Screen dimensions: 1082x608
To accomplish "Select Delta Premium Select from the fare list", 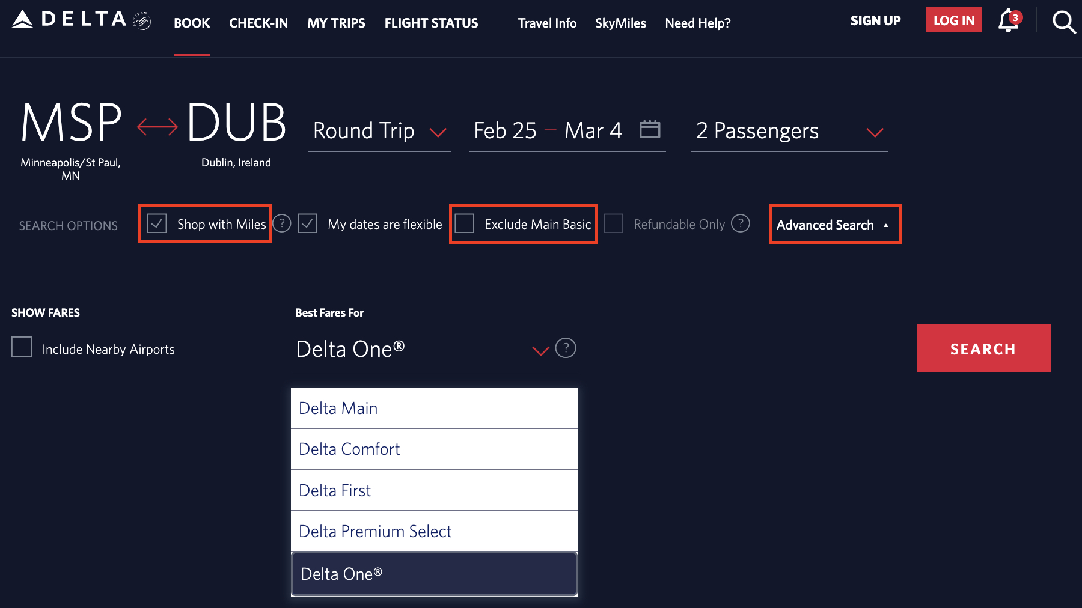I will [375, 531].
